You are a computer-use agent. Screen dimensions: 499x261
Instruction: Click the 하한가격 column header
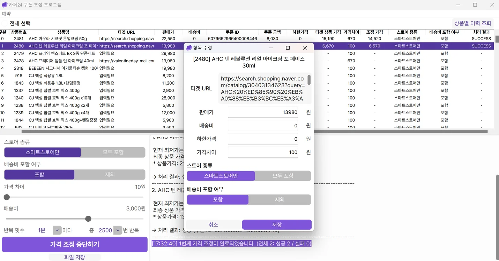pyautogui.click(x=300, y=32)
